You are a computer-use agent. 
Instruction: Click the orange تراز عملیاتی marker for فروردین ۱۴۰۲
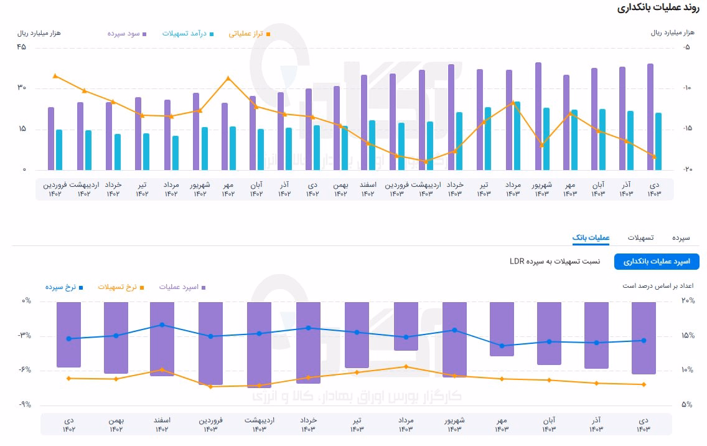(x=55, y=76)
